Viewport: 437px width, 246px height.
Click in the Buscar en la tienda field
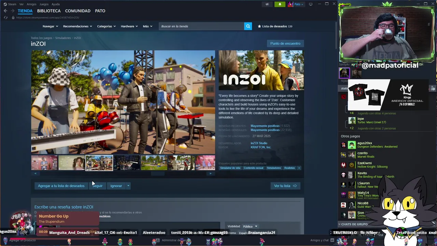click(201, 26)
